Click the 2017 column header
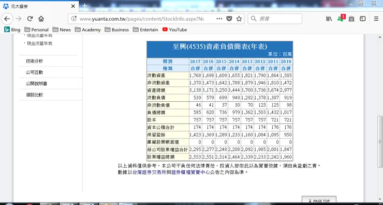This screenshot has height=205, width=383. point(195,61)
